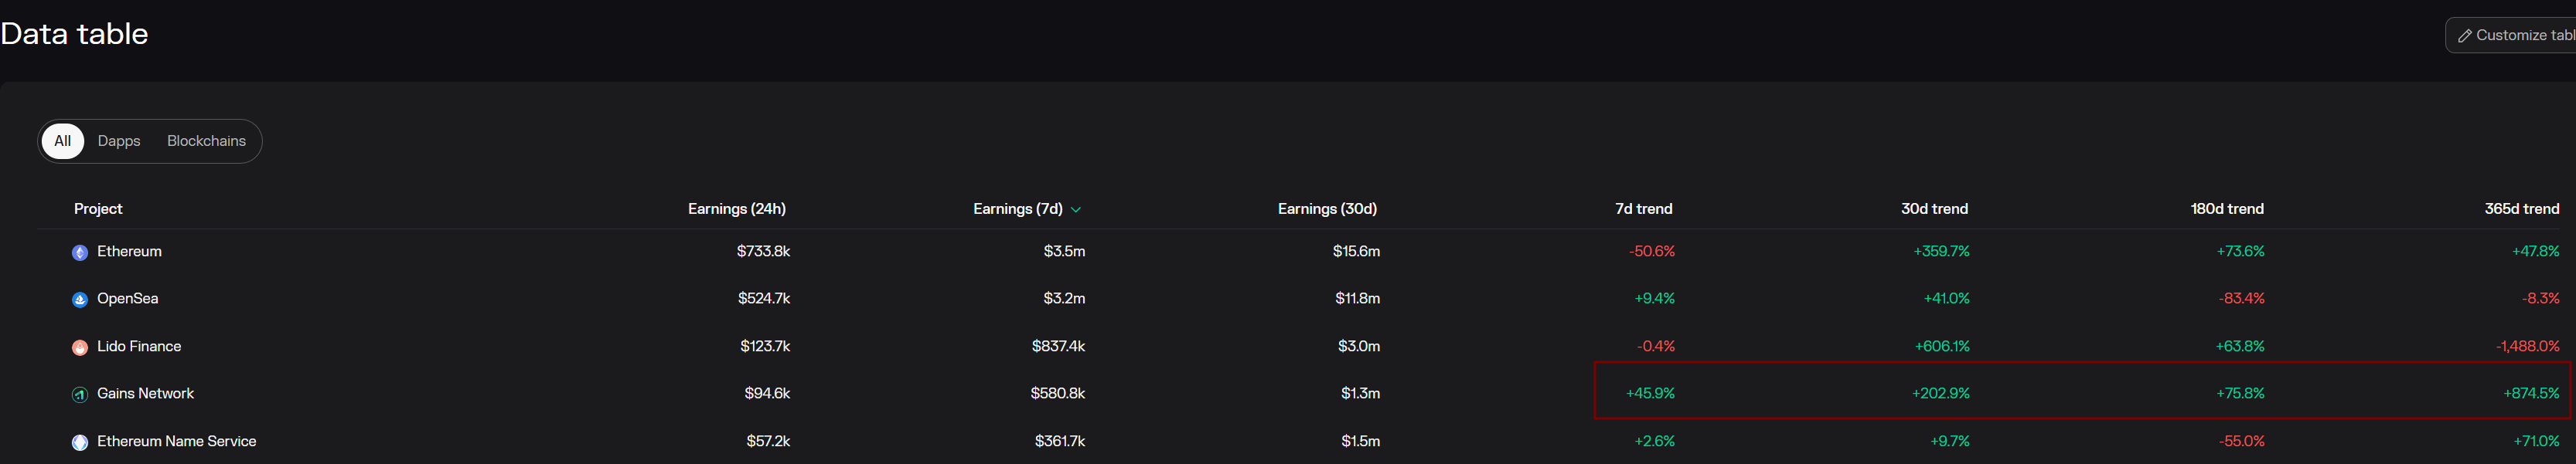2576x464 pixels.
Task: Switch to the Blockchains filter tab
Action: 206,141
